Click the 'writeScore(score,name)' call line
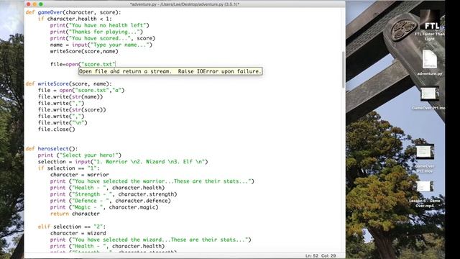This screenshot has height=259, width=460. coord(84,51)
